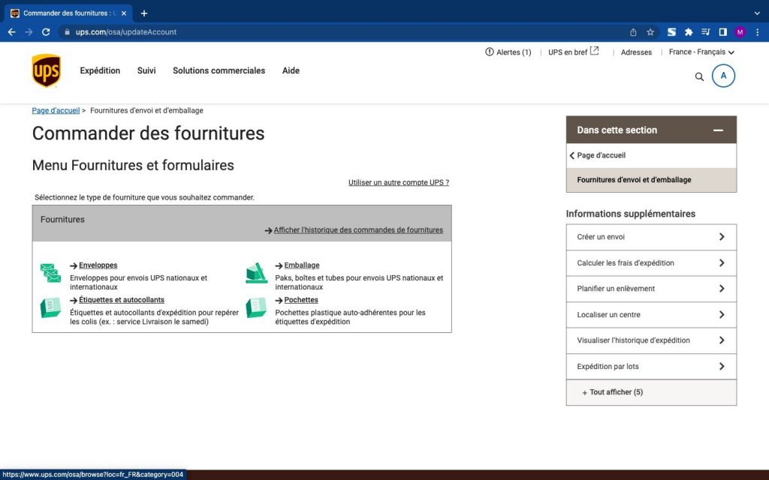
Task: Click the UPS shield logo
Action: [46, 70]
